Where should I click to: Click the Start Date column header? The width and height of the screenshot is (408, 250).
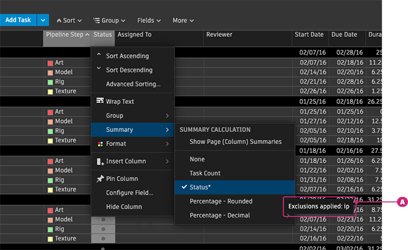point(310,38)
